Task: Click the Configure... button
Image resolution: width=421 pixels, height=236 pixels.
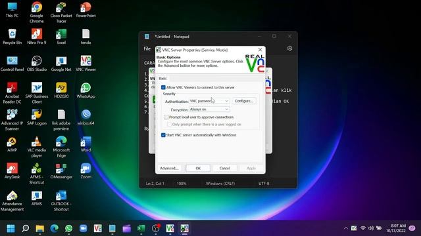Action: (x=244, y=101)
